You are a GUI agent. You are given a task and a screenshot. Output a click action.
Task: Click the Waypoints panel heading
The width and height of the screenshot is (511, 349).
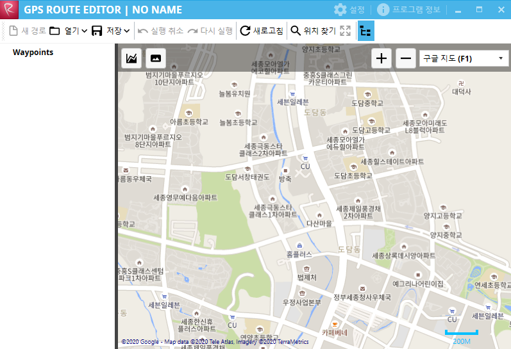click(x=33, y=52)
